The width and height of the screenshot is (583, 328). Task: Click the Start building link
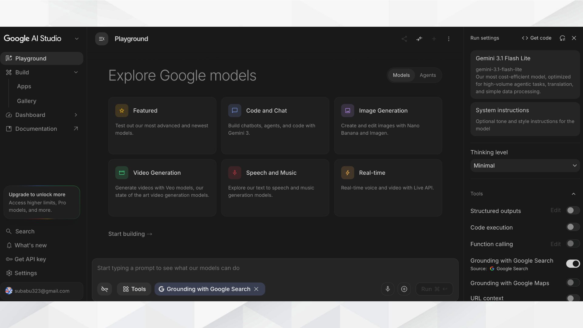[130, 234]
